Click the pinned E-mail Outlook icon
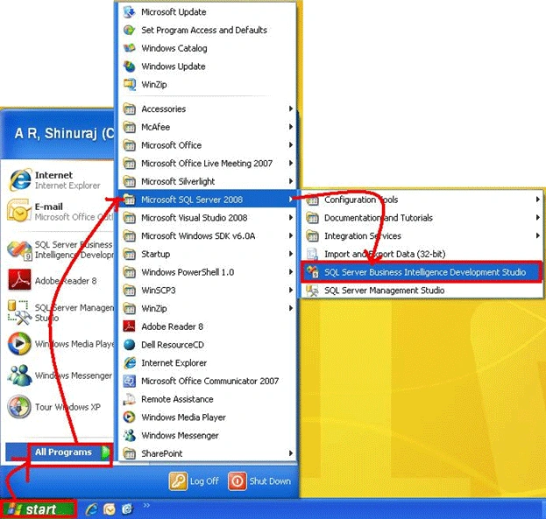This screenshot has width=546, height=519. point(19,211)
